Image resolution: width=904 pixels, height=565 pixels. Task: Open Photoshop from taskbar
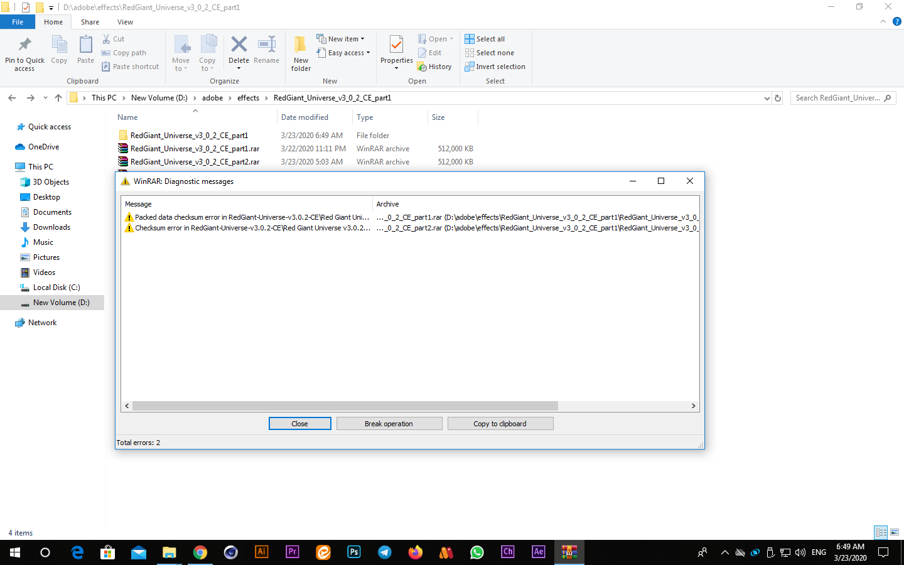tap(354, 552)
